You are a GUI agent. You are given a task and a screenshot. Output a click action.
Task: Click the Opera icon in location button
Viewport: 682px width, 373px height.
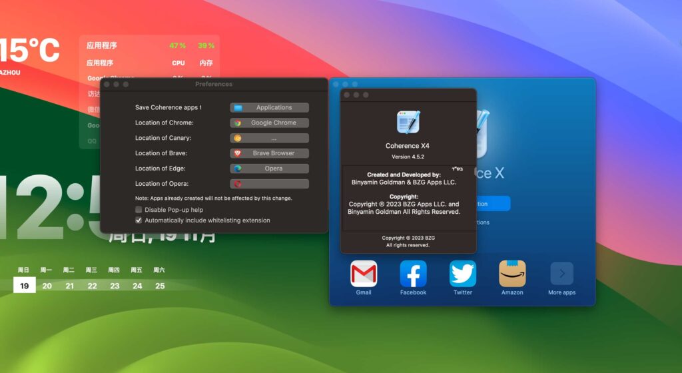[x=238, y=184]
